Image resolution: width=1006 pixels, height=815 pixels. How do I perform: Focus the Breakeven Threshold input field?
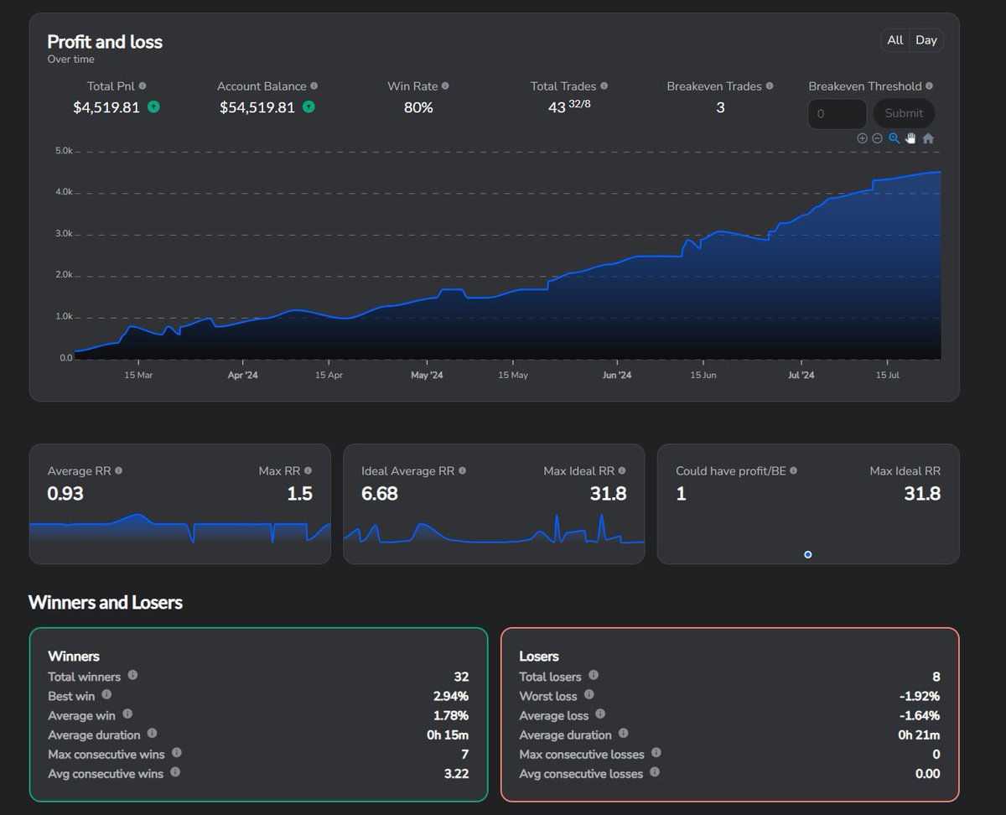(x=837, y=113)
